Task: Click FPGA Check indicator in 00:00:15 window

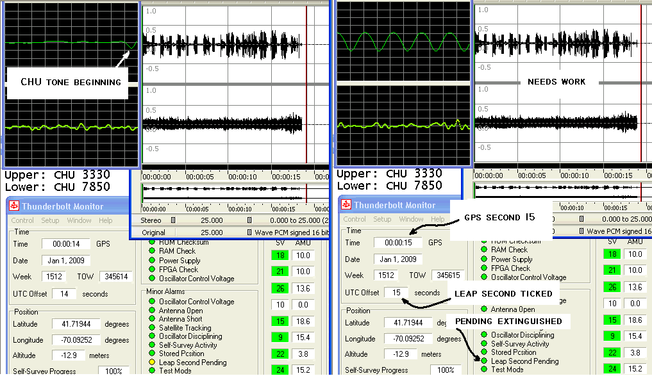Action: 484,268
